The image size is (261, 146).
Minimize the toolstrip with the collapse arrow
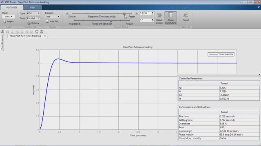[259, 7]
